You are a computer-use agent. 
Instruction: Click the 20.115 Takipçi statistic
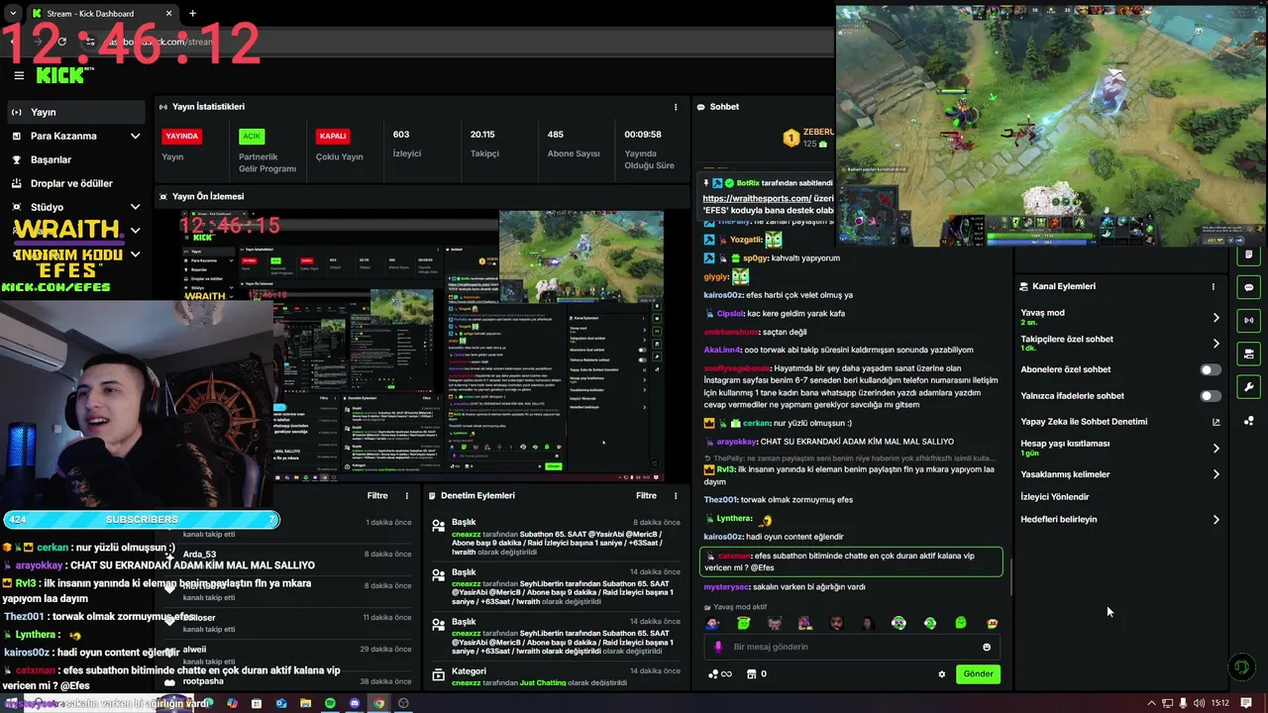tap(483, 144)
